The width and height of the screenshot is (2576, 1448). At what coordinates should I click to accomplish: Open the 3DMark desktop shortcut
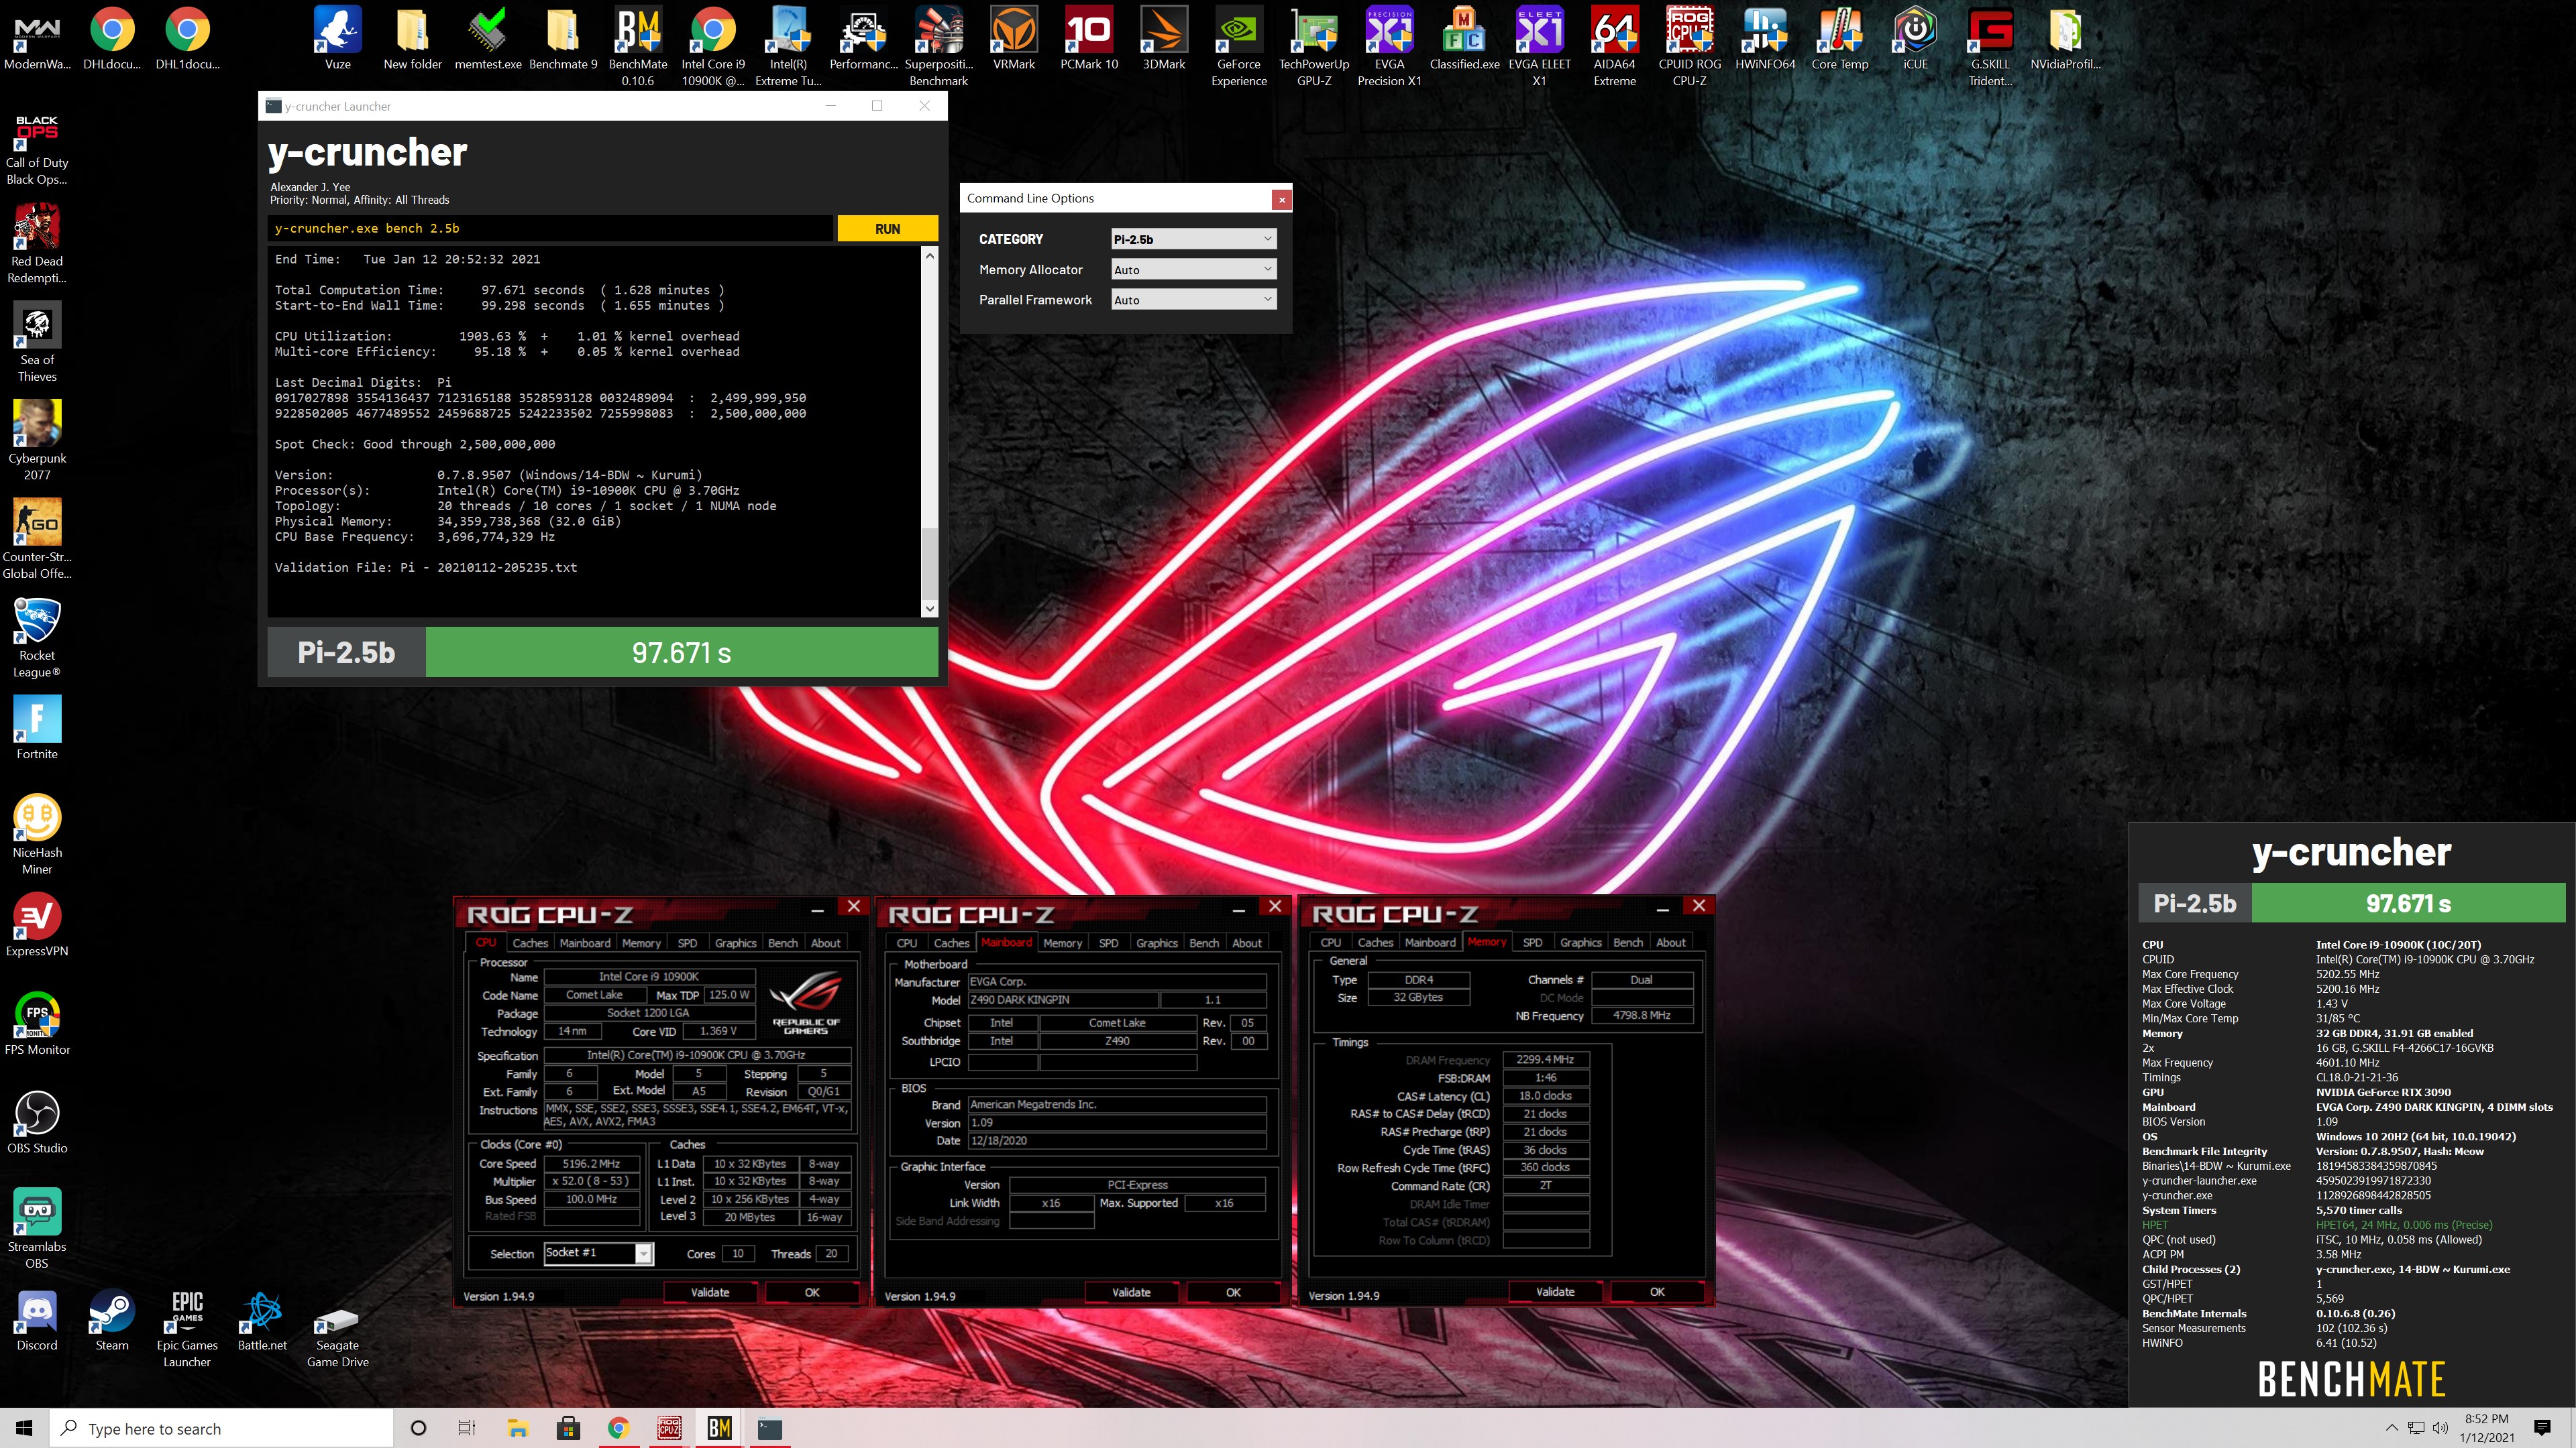(x=1164, y=38)
